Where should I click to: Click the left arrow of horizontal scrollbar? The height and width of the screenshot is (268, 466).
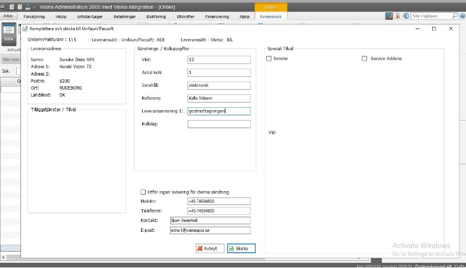point(3,257)
